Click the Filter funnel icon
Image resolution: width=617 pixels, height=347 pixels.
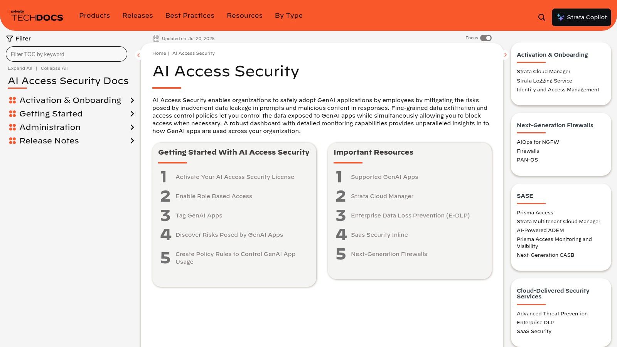pos(9,38)
